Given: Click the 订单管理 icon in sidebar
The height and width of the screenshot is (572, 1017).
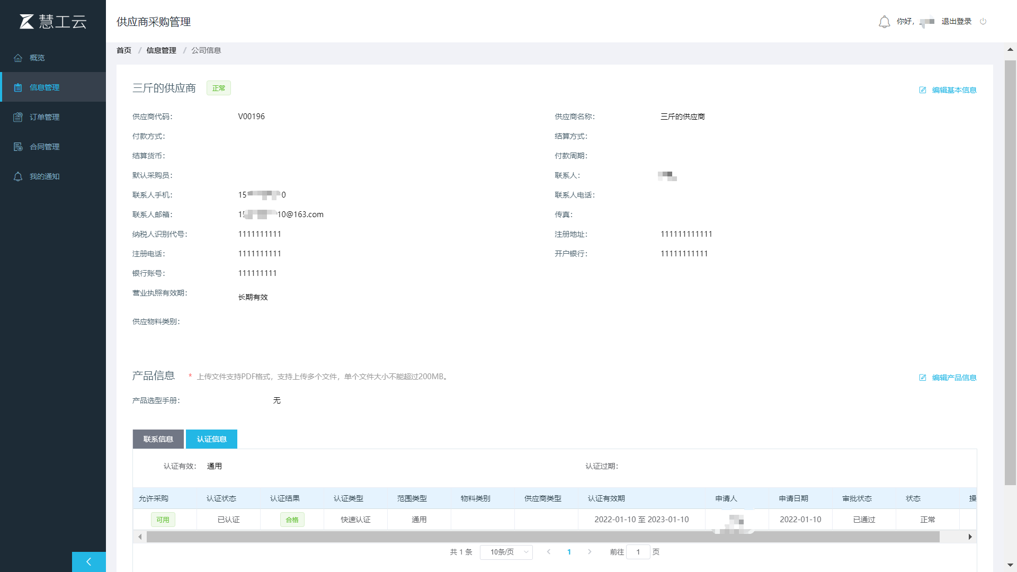Looking at the screenshot, I should (18, 117).
